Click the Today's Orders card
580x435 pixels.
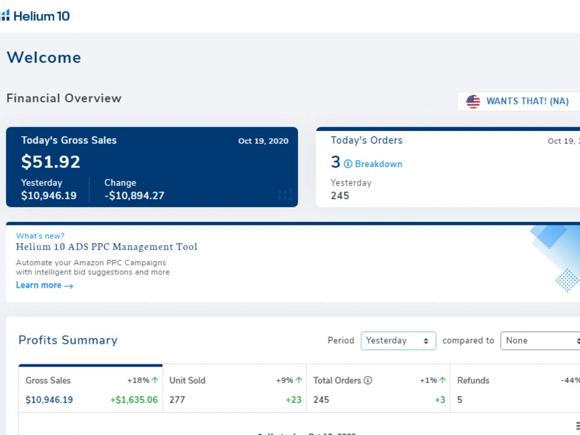coord(448,167)
